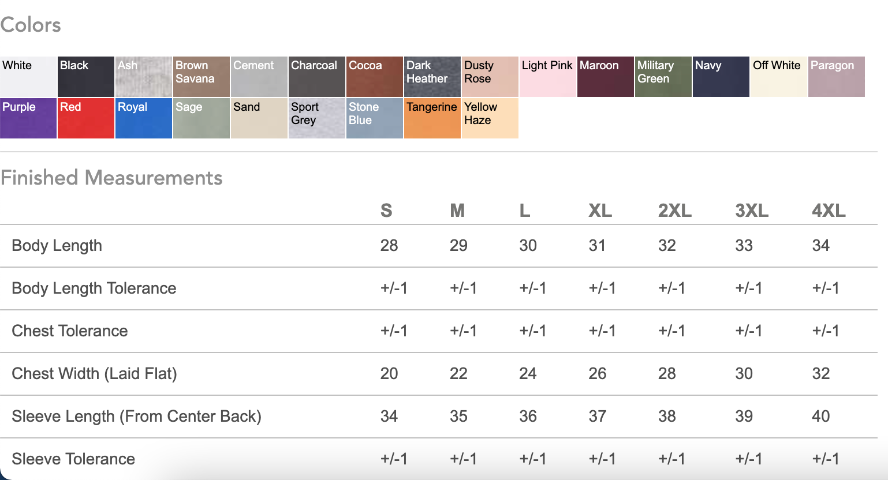Pick the Ash color swatch

[144, 77]
